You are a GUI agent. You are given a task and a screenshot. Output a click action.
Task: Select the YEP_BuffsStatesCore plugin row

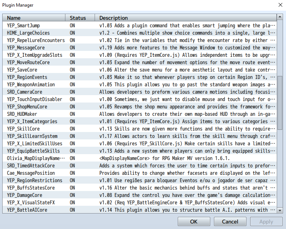(x=140, y=188)
